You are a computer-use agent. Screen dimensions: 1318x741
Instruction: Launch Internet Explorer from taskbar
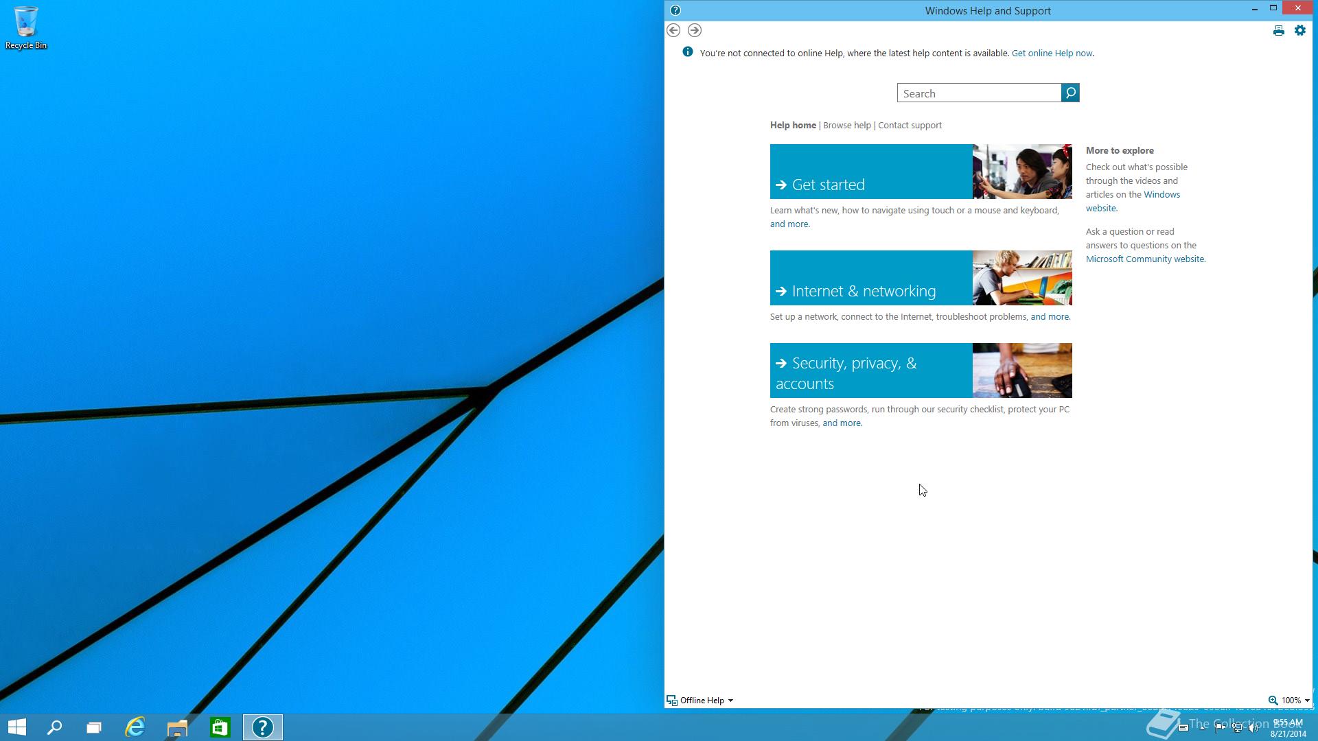(135, 727)
